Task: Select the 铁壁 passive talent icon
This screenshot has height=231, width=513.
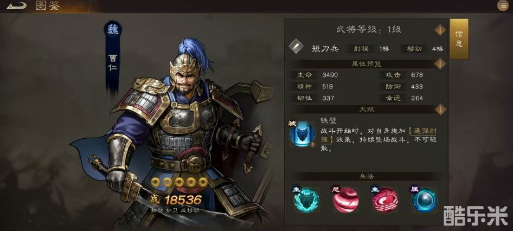Action: [x=302, y=133]
